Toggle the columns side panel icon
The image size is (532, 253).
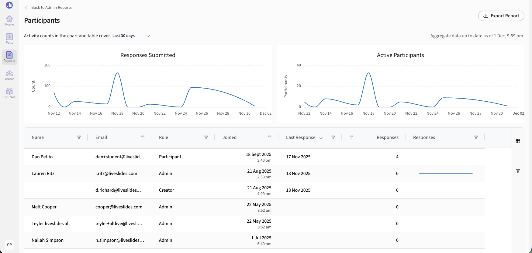(518, 141)
